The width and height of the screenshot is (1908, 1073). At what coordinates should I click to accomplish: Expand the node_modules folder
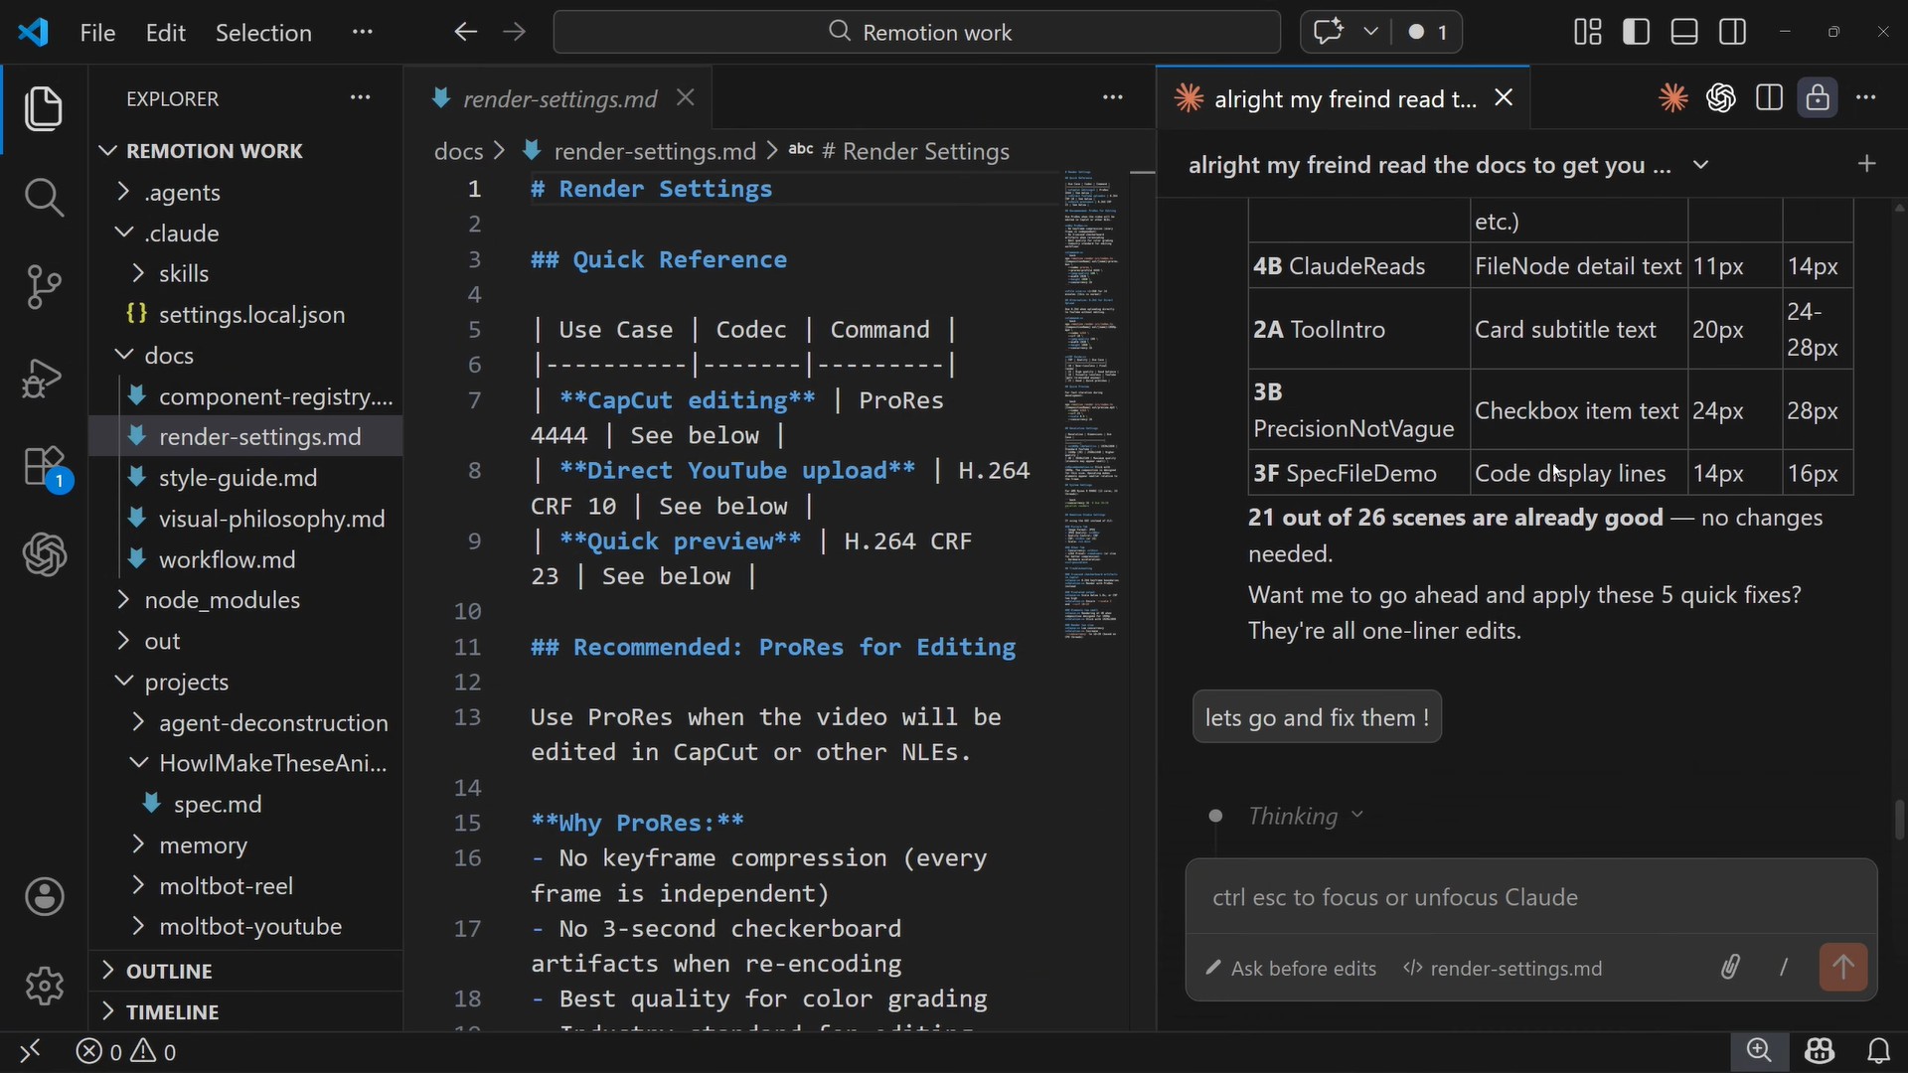245,600
